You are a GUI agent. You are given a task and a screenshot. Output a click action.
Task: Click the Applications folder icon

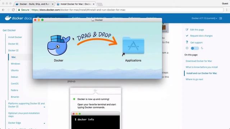tap(133, 46)
